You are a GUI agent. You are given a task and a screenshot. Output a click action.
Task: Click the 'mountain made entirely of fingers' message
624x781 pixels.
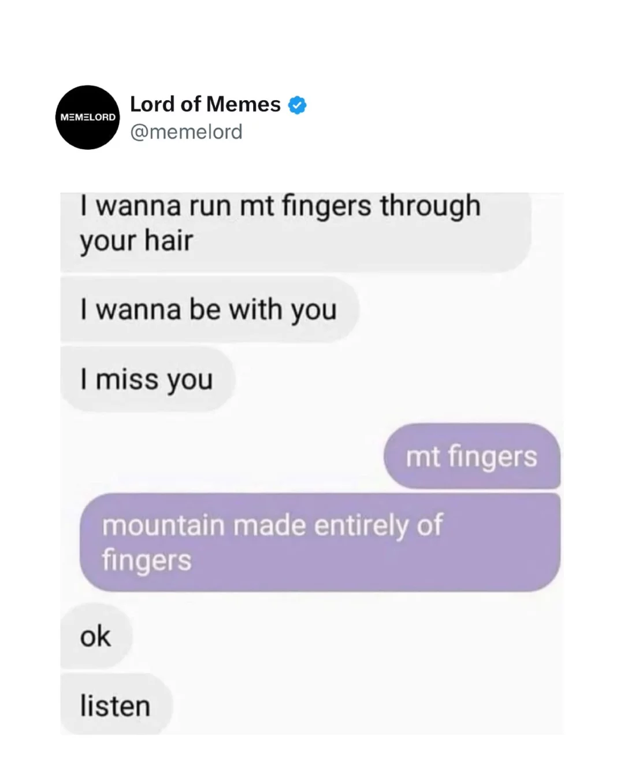320,543
